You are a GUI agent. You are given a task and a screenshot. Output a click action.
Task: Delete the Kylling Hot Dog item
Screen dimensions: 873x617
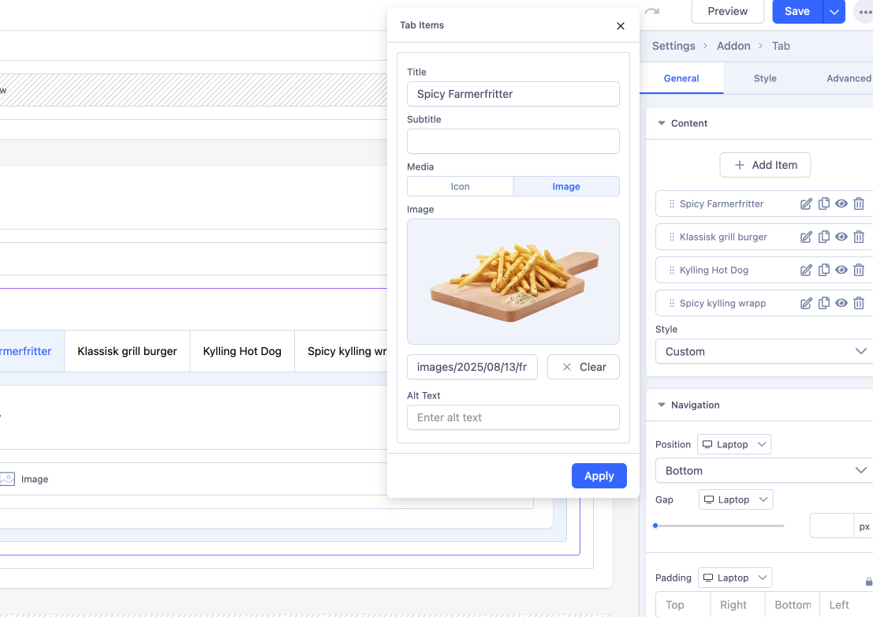click(x=859, y=270)
